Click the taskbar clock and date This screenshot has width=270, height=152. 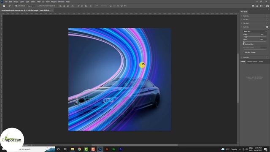point(258,149)
